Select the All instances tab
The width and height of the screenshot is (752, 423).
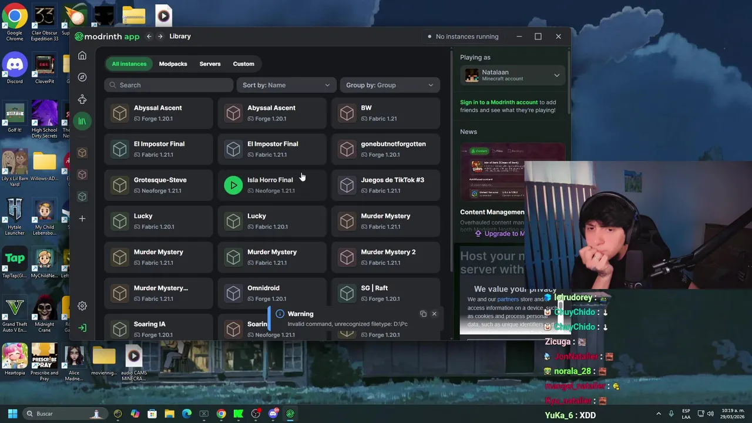tap(129, 64)
